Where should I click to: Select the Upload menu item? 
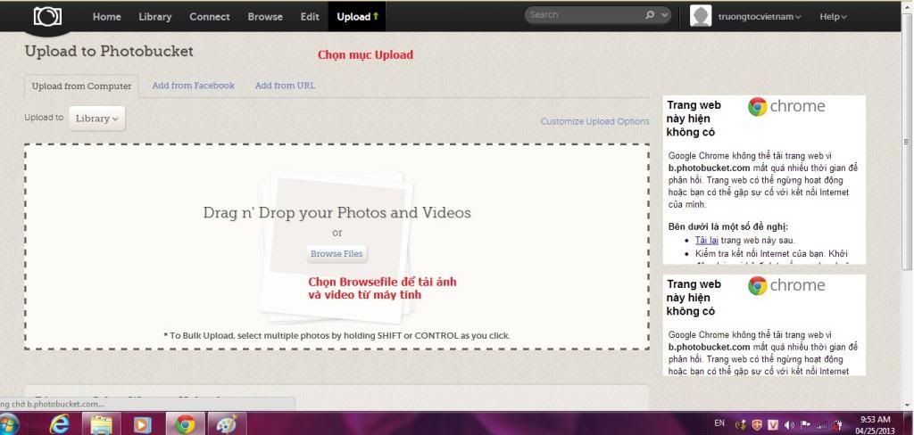(x=357, y=17)
